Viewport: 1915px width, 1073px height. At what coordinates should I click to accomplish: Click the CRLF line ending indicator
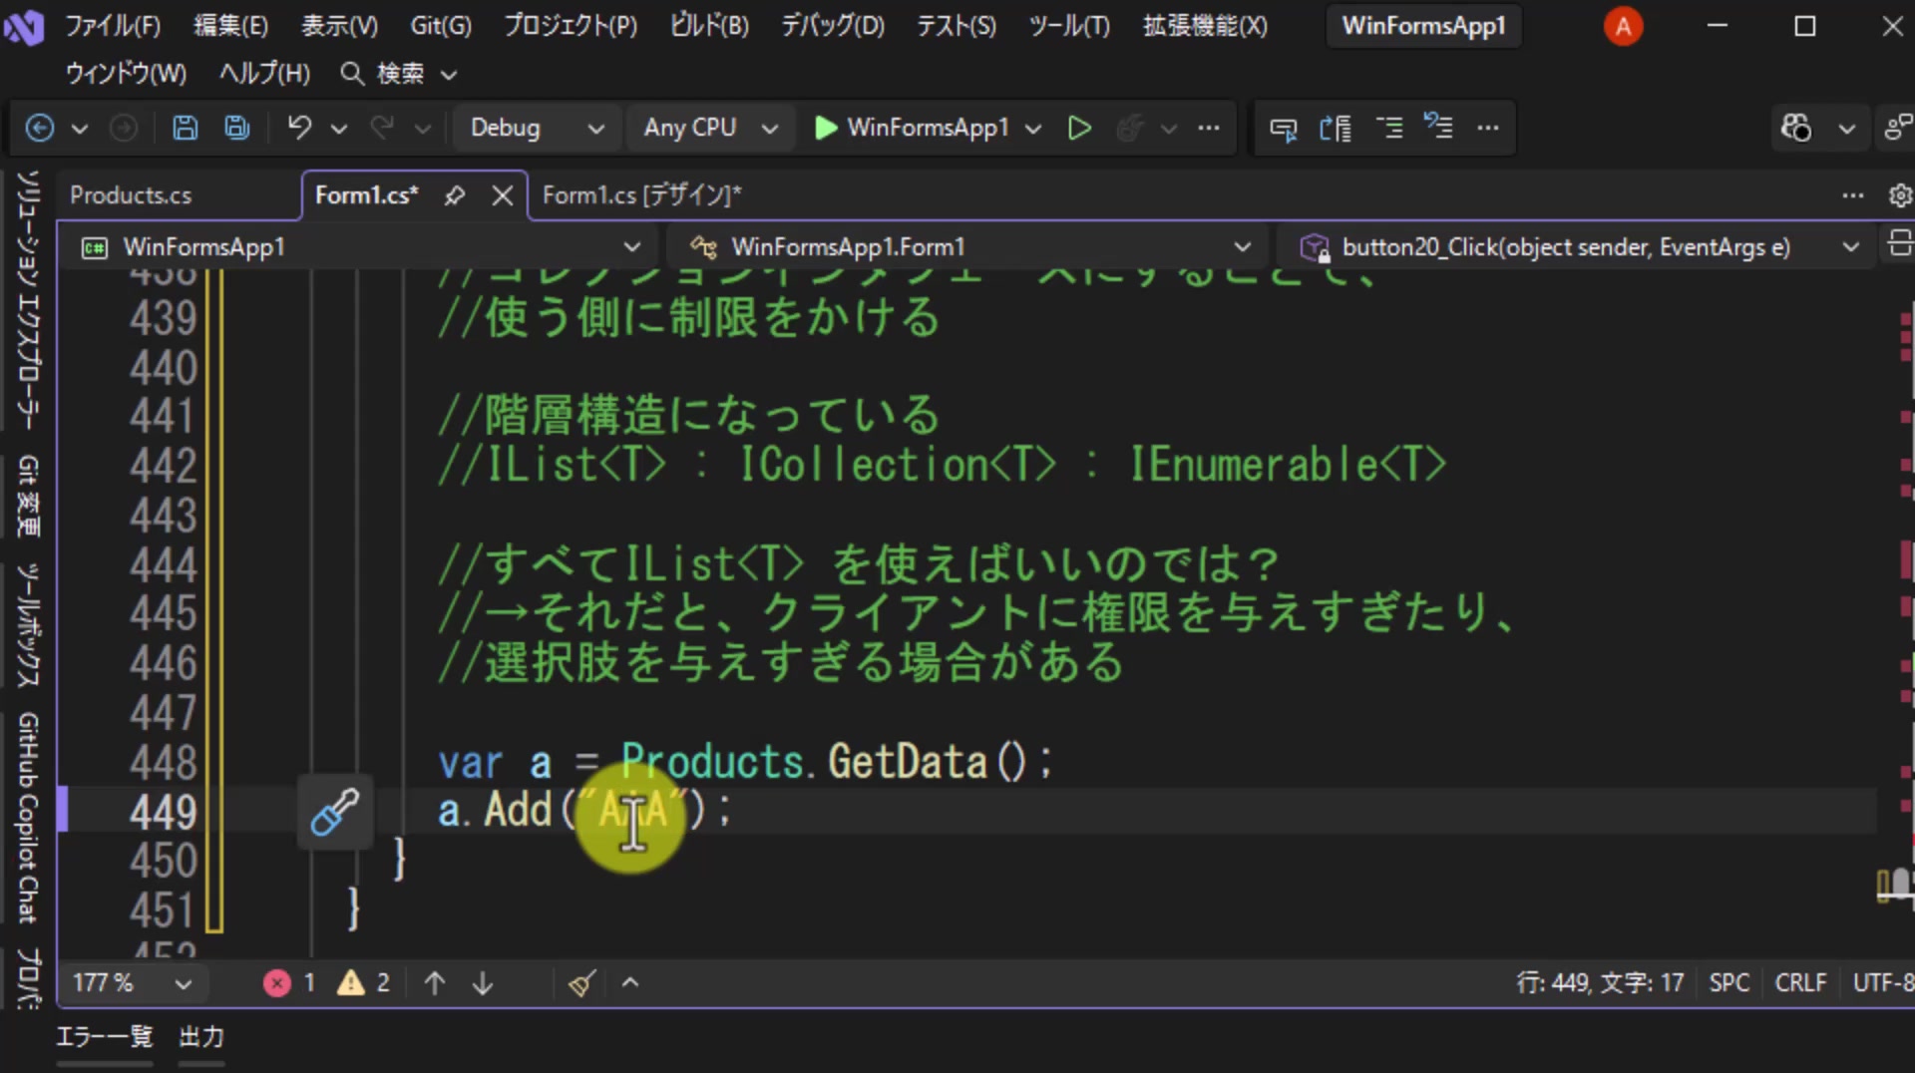coord(1800,983)
